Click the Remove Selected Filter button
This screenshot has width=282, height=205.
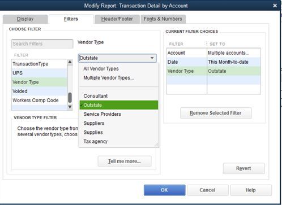pos(216,113)
